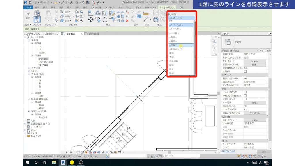
Task: Toggle the ビューをトリミング checkbox
Action: click(x=245, y=92)
